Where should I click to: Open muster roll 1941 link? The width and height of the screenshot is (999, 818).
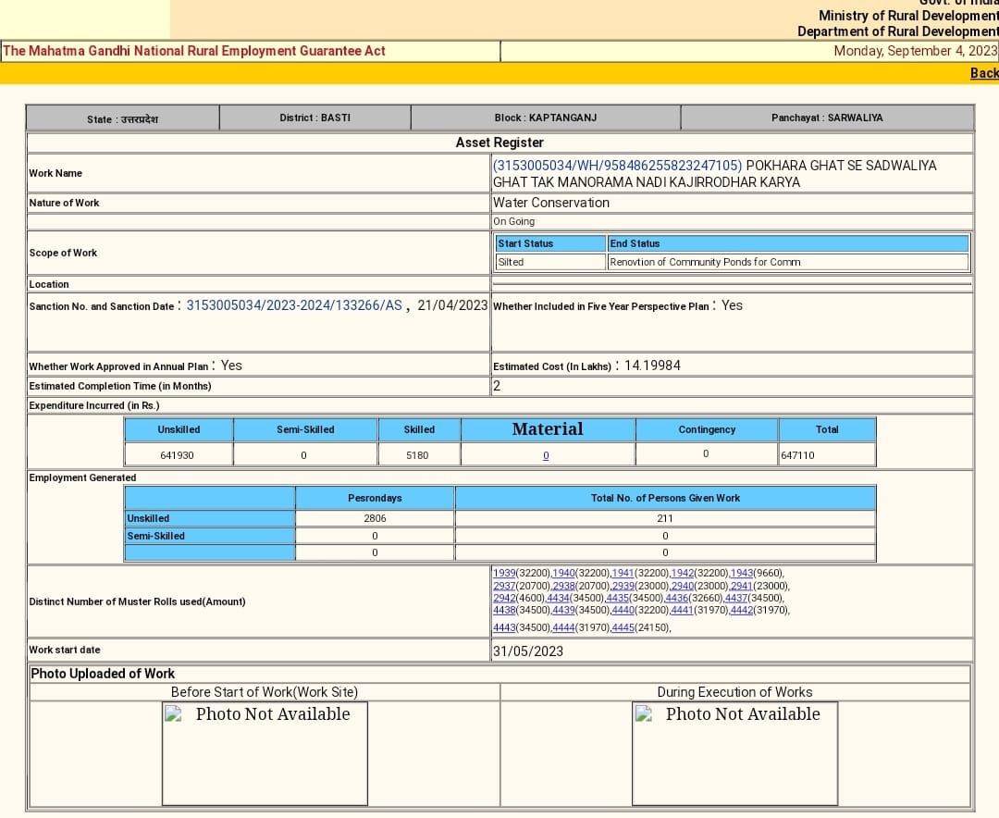623,573
